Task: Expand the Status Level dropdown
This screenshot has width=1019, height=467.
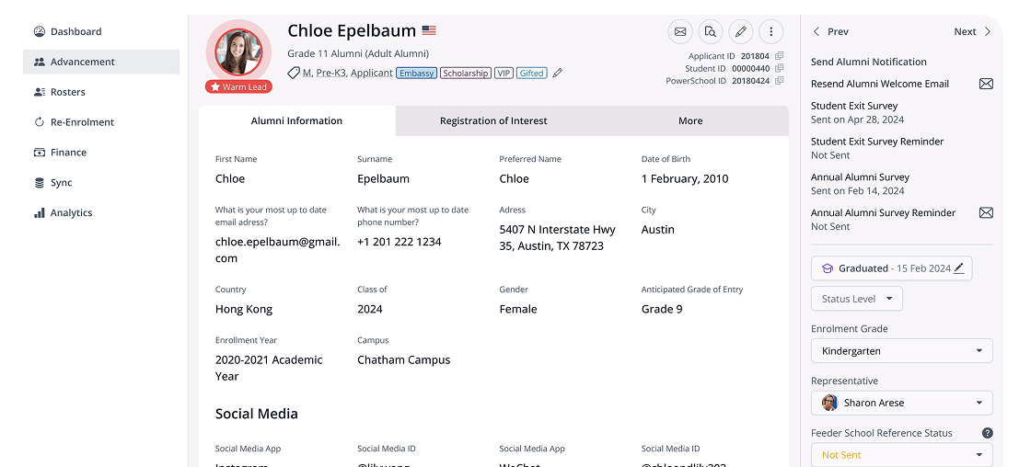Action: click(x=856, y=299)
